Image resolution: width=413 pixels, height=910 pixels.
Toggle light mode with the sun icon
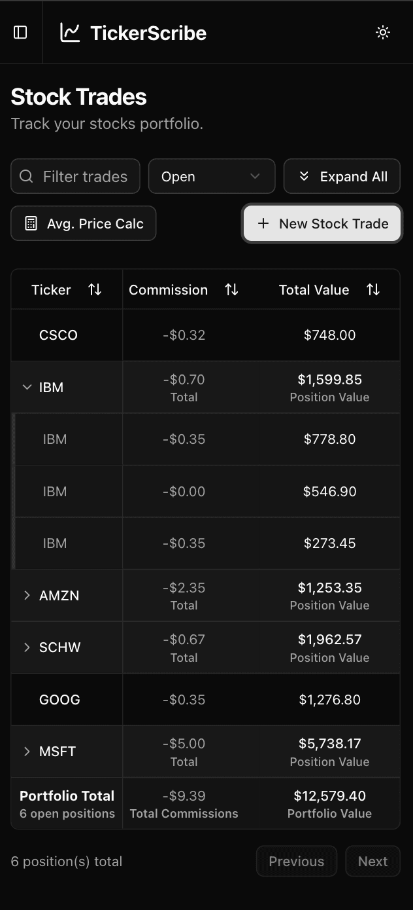click(x=383, y=31)
